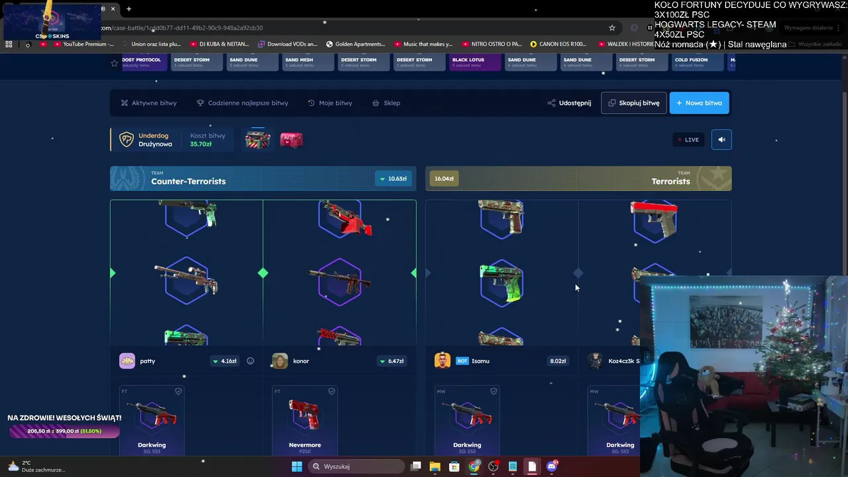Switch to Chrome on the taskbar
Screen dimensions: 848x477
pos(474,466)
